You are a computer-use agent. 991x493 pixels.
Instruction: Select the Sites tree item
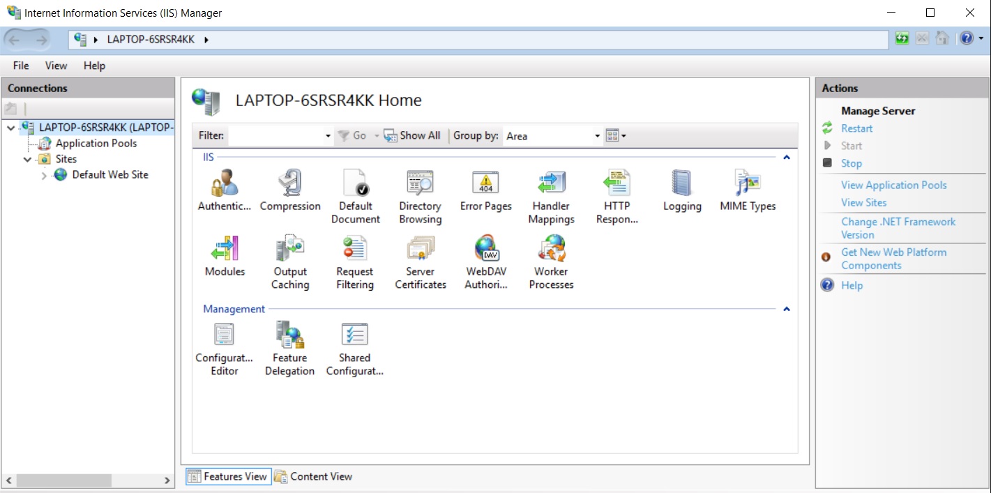pos(66,159)
